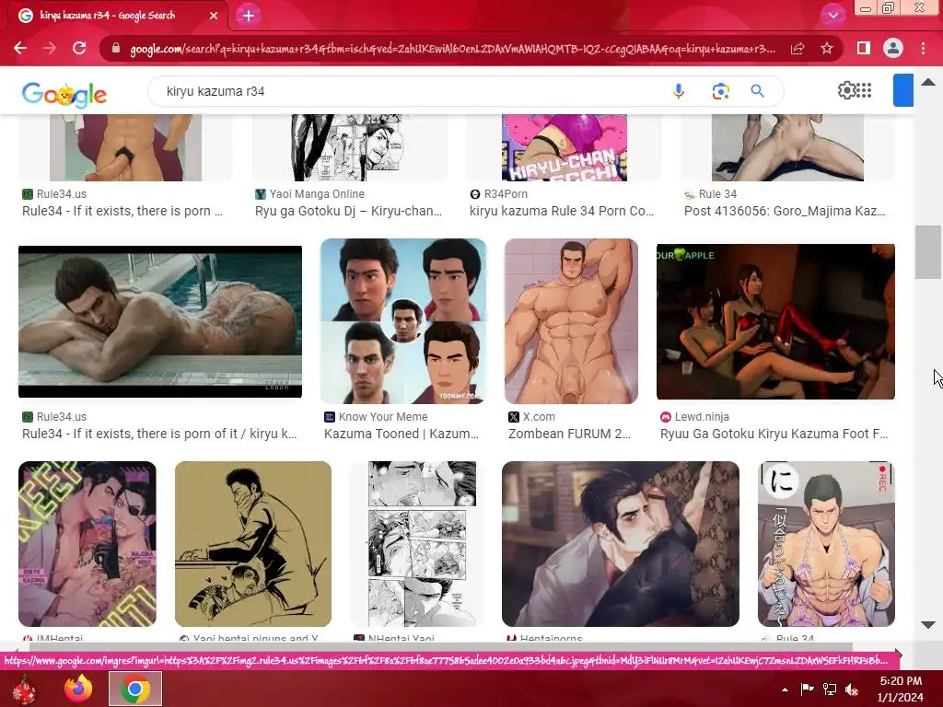
Task: Submit the query with the magnifier icon
Action: tap(758, 91)
